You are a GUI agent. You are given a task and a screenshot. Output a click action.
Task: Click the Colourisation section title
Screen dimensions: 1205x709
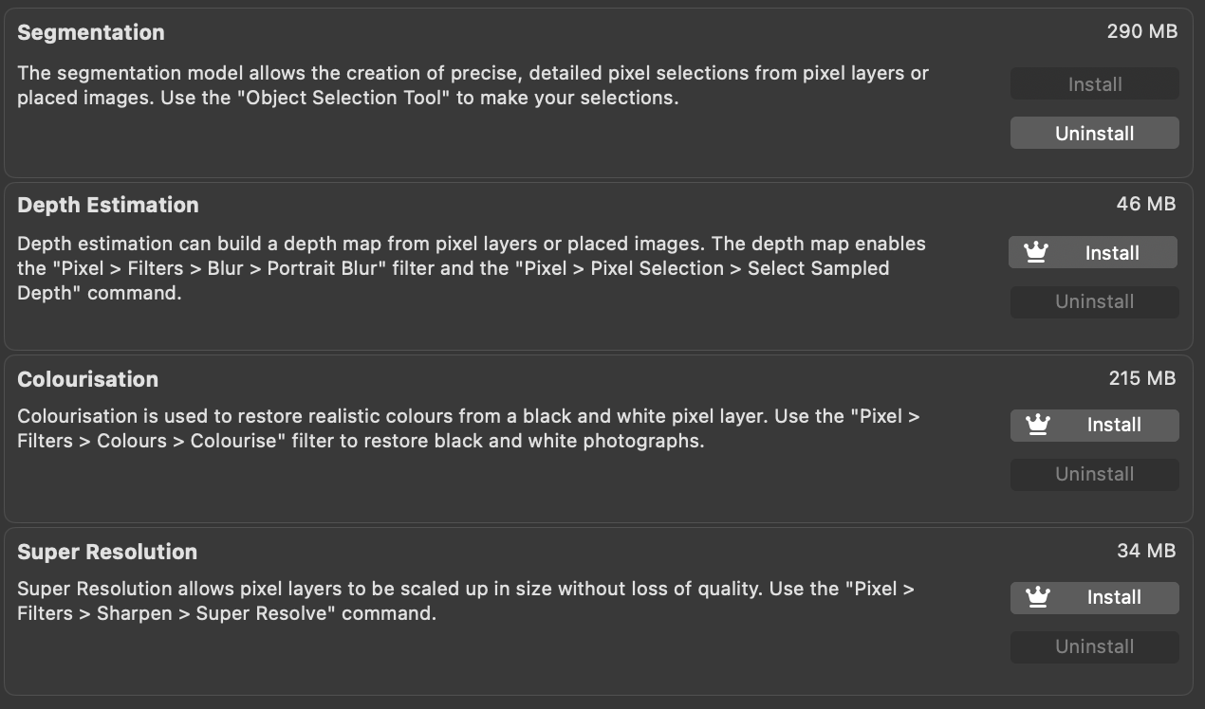tap(88, 379)
